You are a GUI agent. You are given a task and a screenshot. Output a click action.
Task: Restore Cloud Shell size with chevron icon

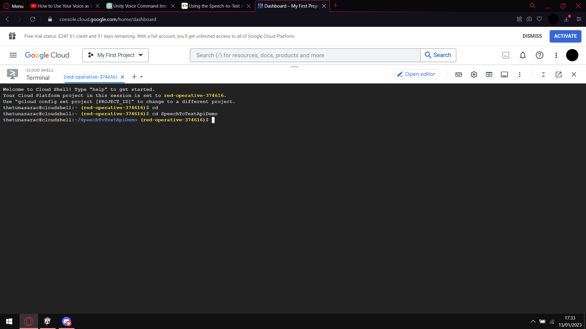tap(543, 74)
